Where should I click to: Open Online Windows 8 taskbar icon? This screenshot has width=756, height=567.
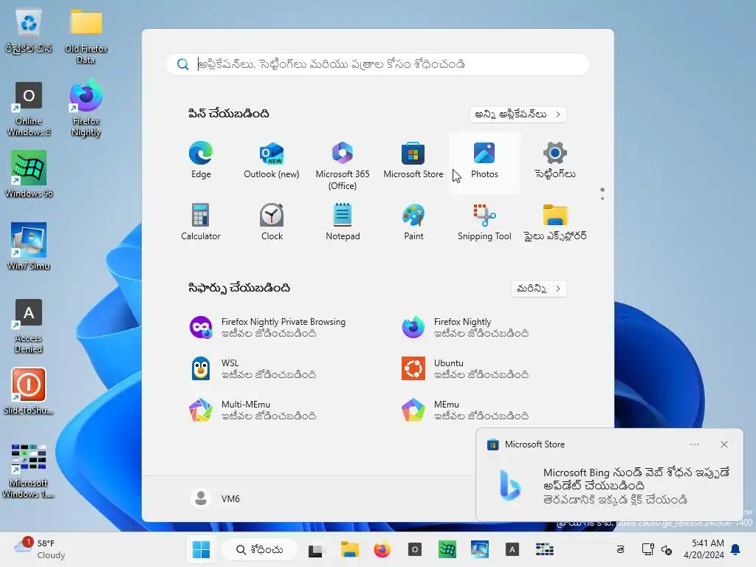[415, 549]
